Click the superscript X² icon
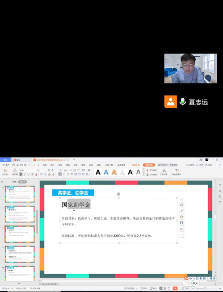This screenshot has width=223, height=292. tap(41, 175)
